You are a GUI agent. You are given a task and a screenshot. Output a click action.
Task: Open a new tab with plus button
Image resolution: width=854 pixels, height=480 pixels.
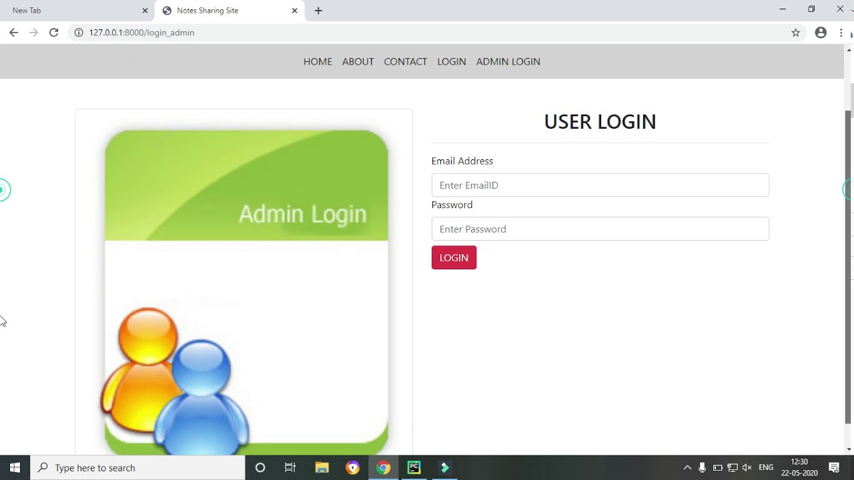tap(318, 11)
